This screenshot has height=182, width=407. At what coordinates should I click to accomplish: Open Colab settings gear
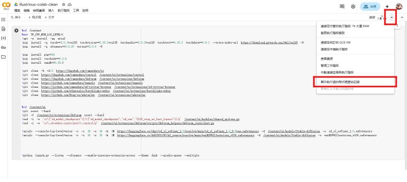tap(353, 6)
